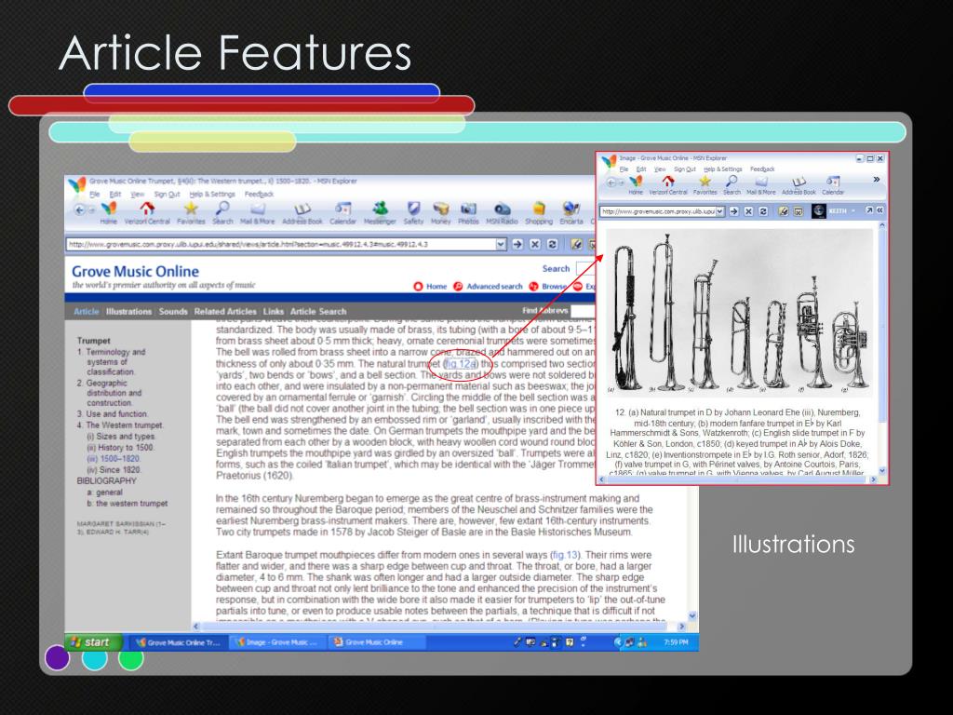Click Sign Out in Image window menu
Viewport: 953px width, 715px height.
tap(684, 169)
